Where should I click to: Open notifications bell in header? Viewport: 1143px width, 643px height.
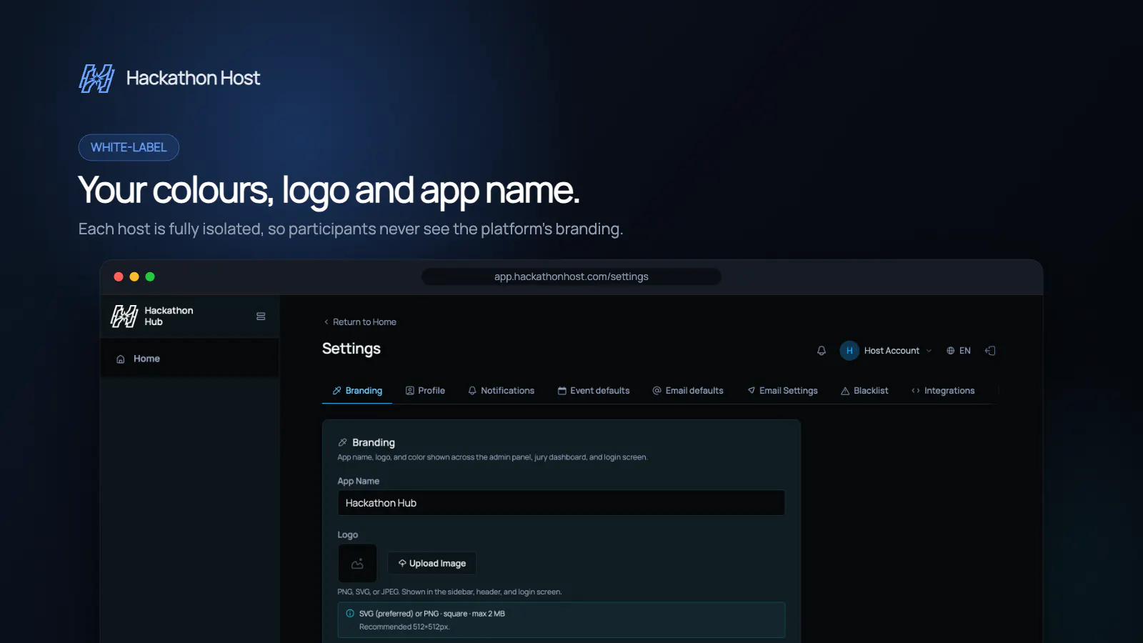click(x=822, y=351)
